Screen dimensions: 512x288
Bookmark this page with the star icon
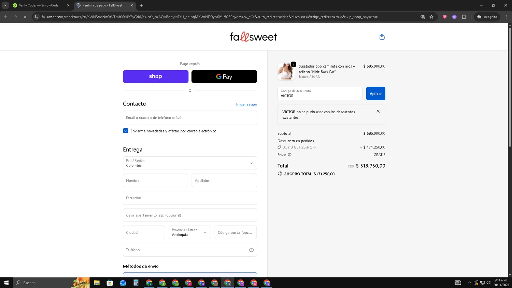431,17
